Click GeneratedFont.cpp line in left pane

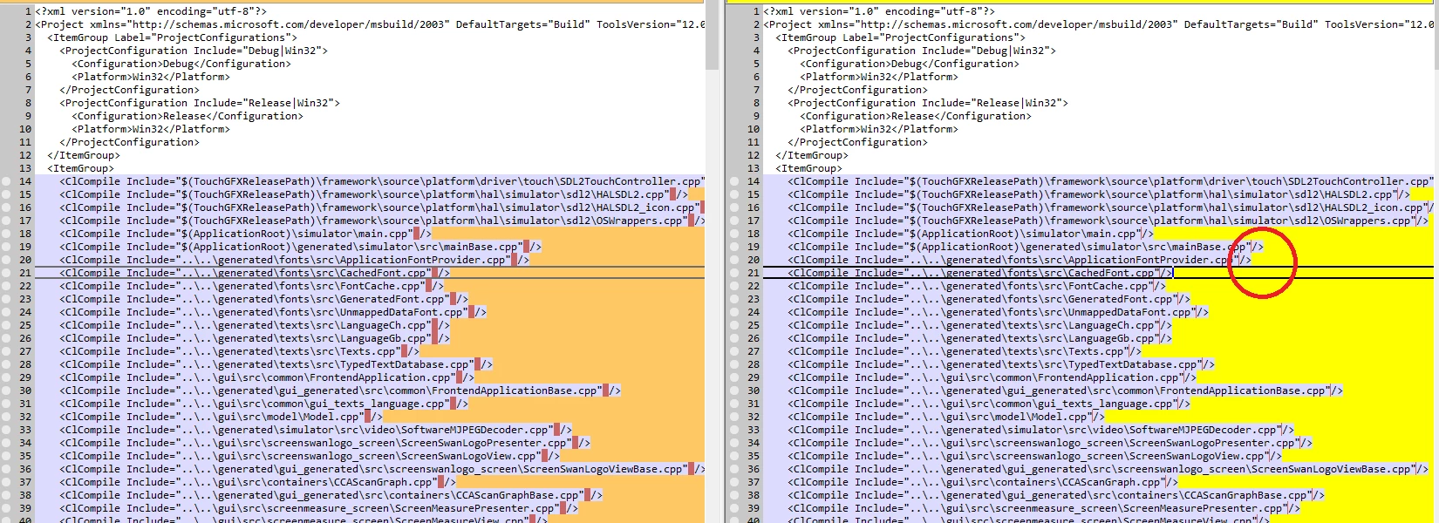[263, 299]
